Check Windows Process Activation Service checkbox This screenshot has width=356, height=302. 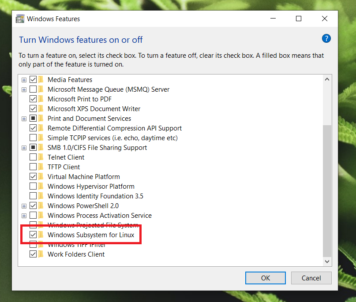click(33, 215)
